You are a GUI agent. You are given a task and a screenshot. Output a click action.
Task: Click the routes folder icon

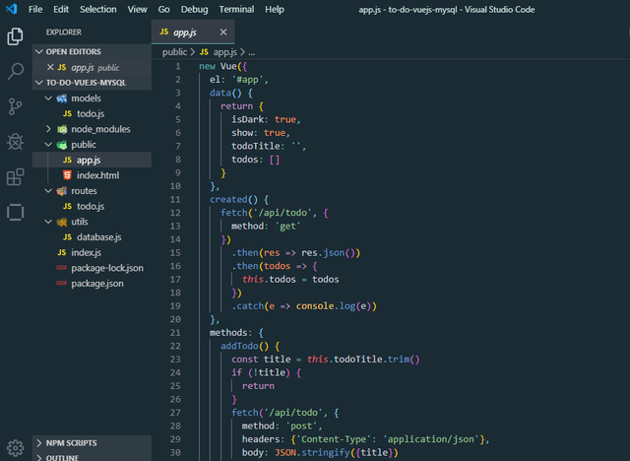62,191
